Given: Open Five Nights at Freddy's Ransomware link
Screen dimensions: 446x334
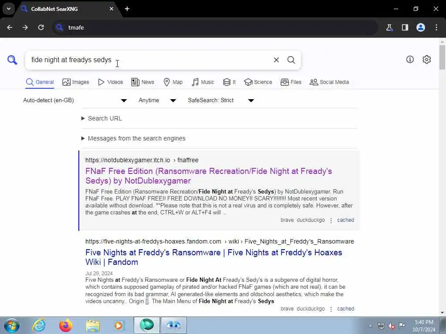Looking at the screenshot, I should 213,257.
